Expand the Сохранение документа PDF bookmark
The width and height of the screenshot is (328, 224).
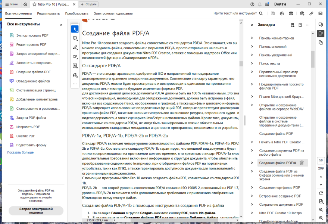pyautogui.click(x=252, y=204)
